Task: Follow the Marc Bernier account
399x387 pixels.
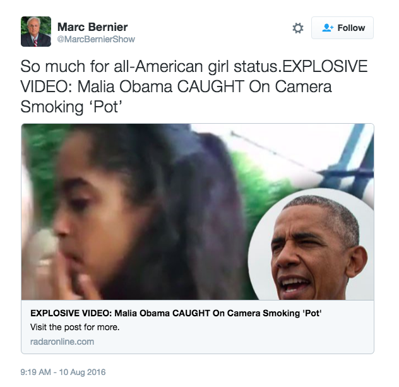Action: 342,28
